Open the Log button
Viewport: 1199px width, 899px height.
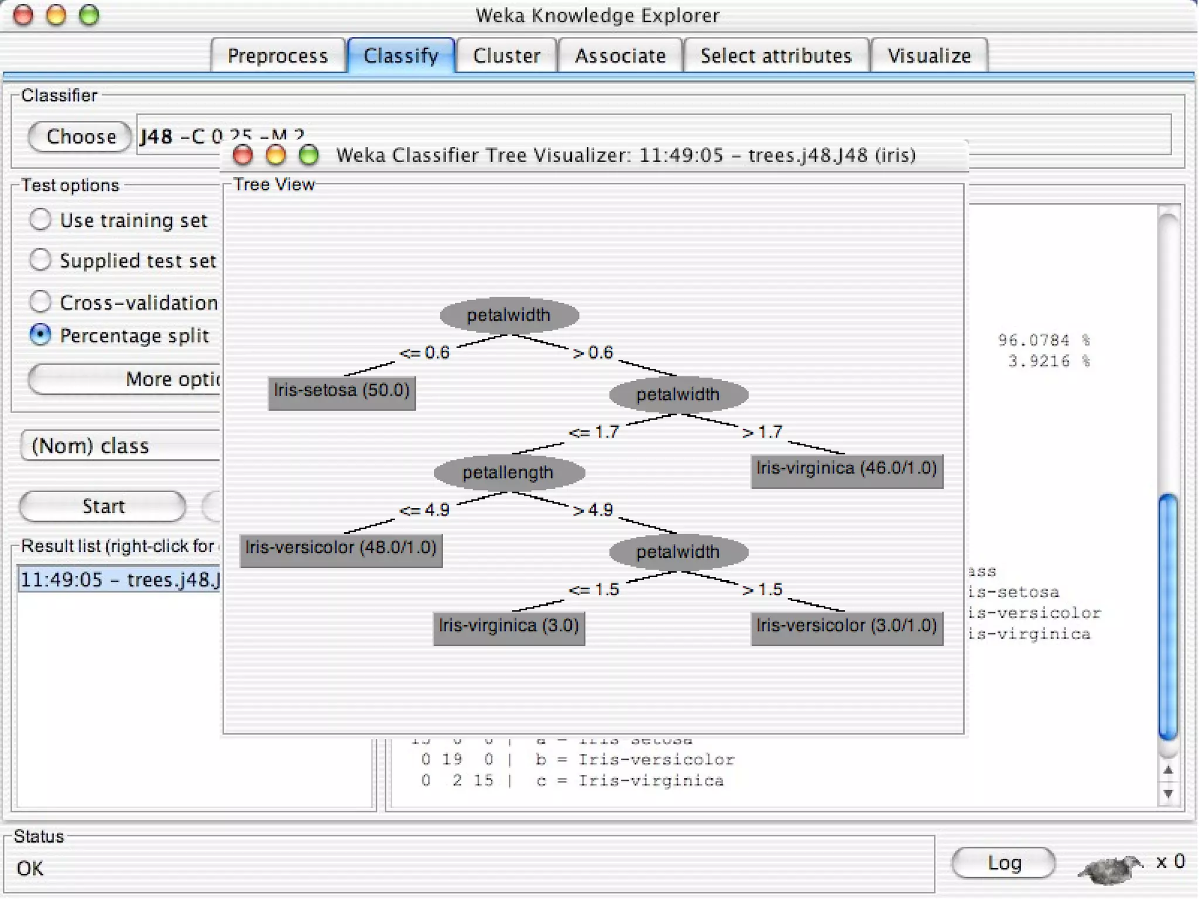click(1003, 863)
